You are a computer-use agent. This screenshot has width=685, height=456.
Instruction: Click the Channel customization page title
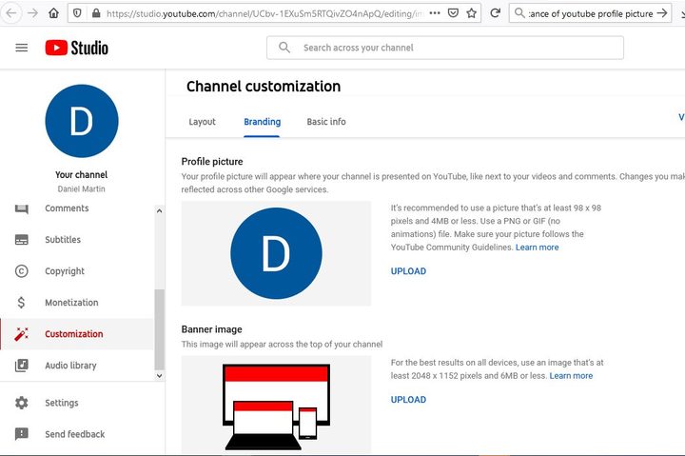tap(264, 86)
